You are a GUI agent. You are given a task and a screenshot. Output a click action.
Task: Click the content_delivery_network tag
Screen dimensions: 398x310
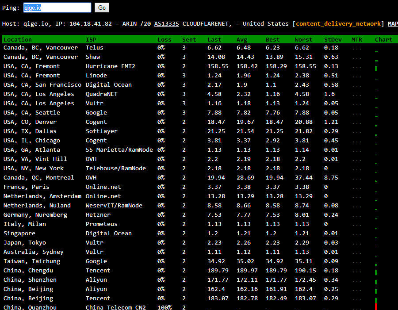click(x=338, y=24)
